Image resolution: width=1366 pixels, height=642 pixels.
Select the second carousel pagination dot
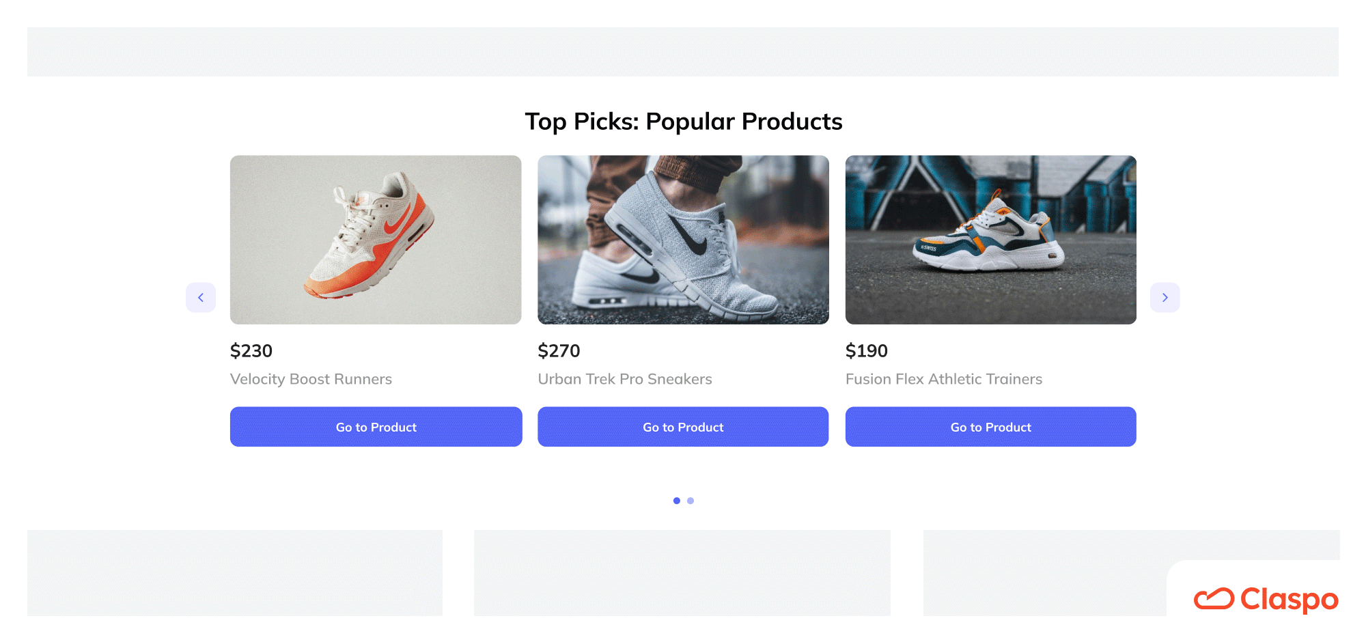coord(691,501)
